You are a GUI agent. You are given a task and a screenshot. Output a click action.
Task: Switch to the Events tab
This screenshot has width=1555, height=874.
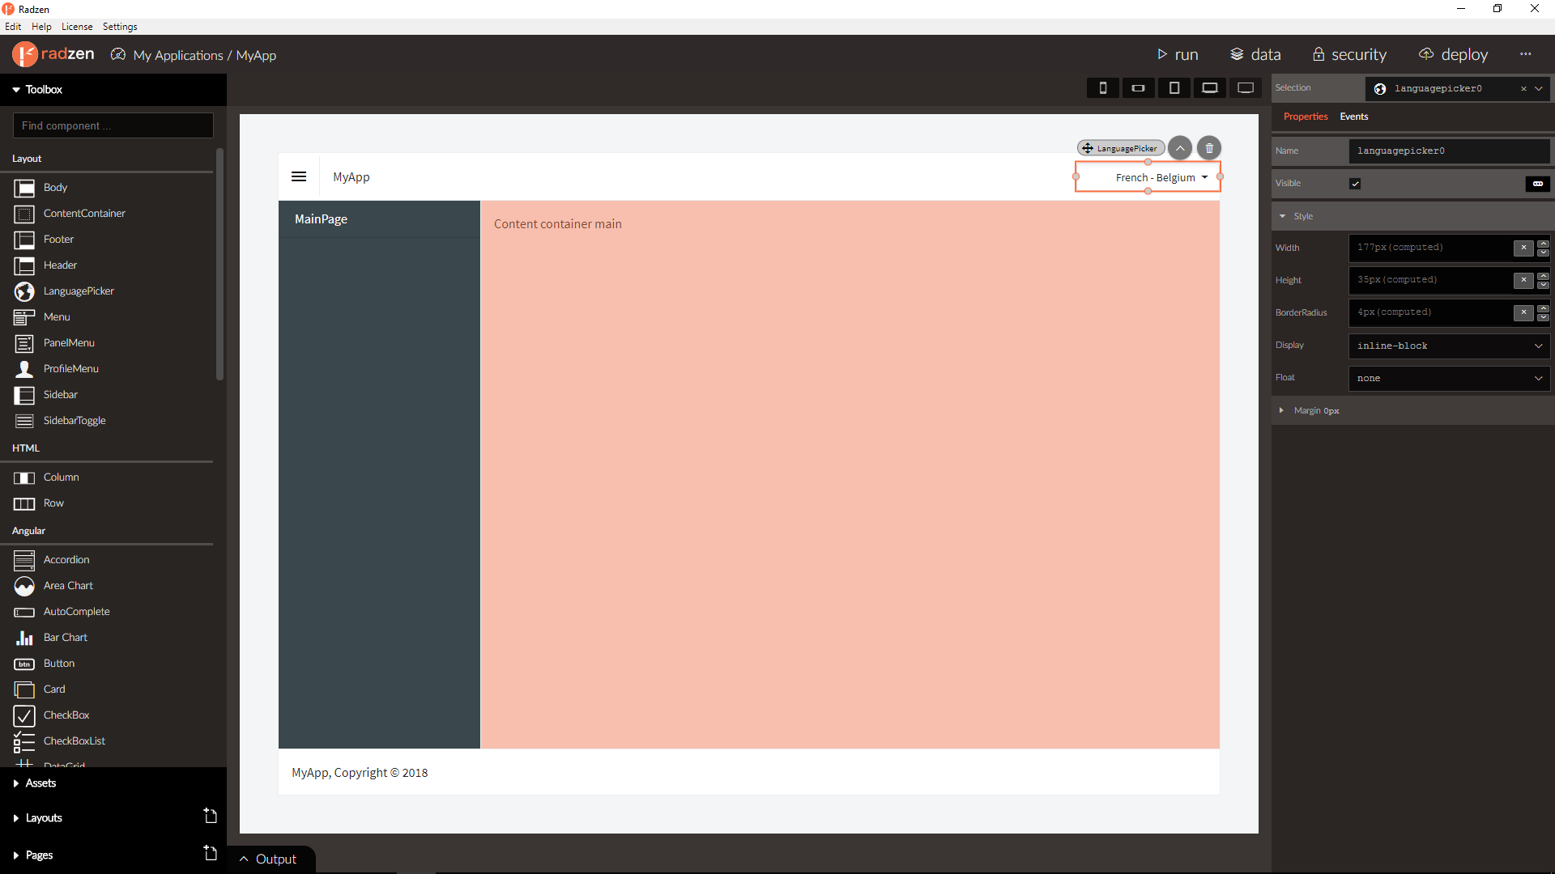coord(1354,117)
